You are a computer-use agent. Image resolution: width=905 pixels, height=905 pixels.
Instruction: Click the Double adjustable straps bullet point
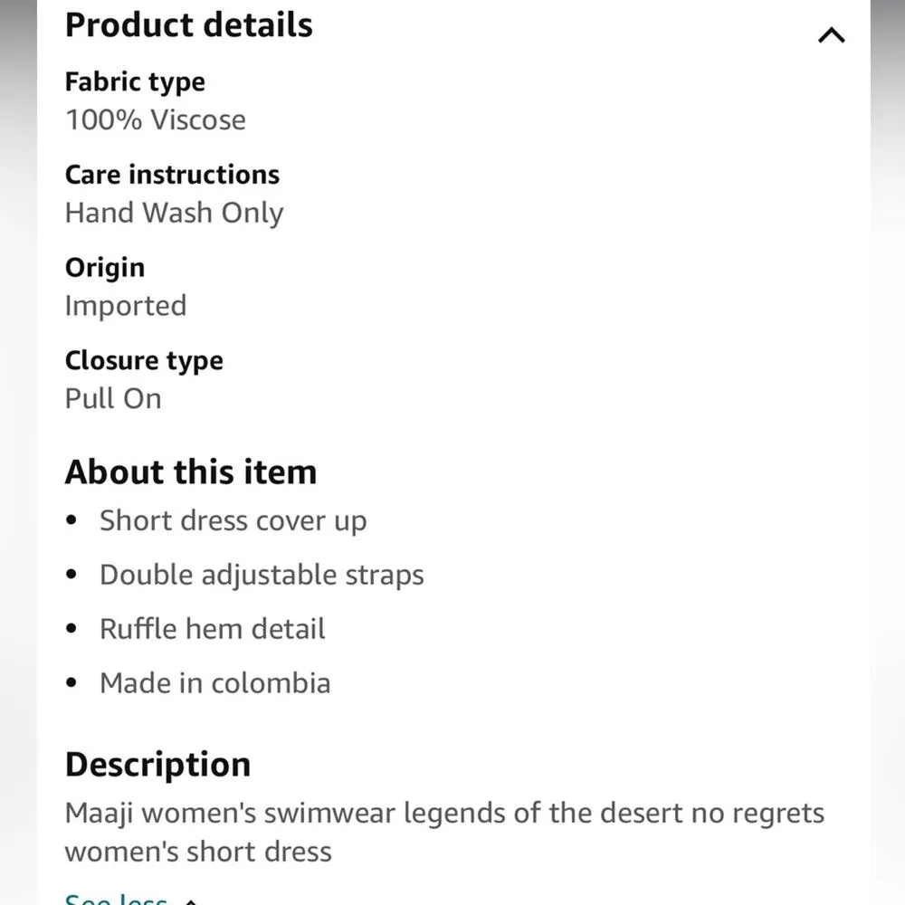point(262,575)
